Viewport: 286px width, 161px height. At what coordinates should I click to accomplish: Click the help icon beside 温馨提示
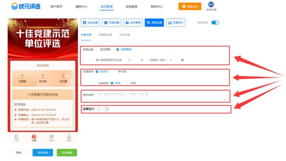pyautogui.click(x=98, y=109)
